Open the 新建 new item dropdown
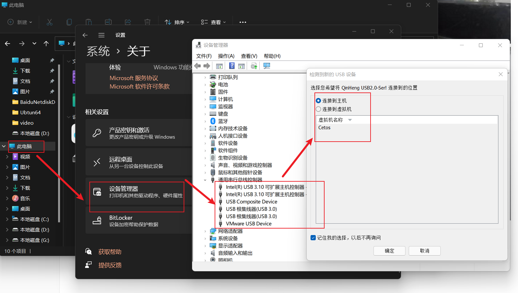The height and width of the screenshot is (293, 518). (x=20, y=22)
